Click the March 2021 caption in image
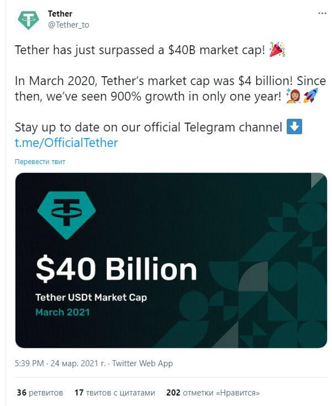 point(62,312)
